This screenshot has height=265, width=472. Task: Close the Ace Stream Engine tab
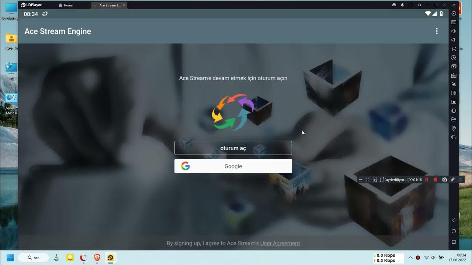coord(124,5)
